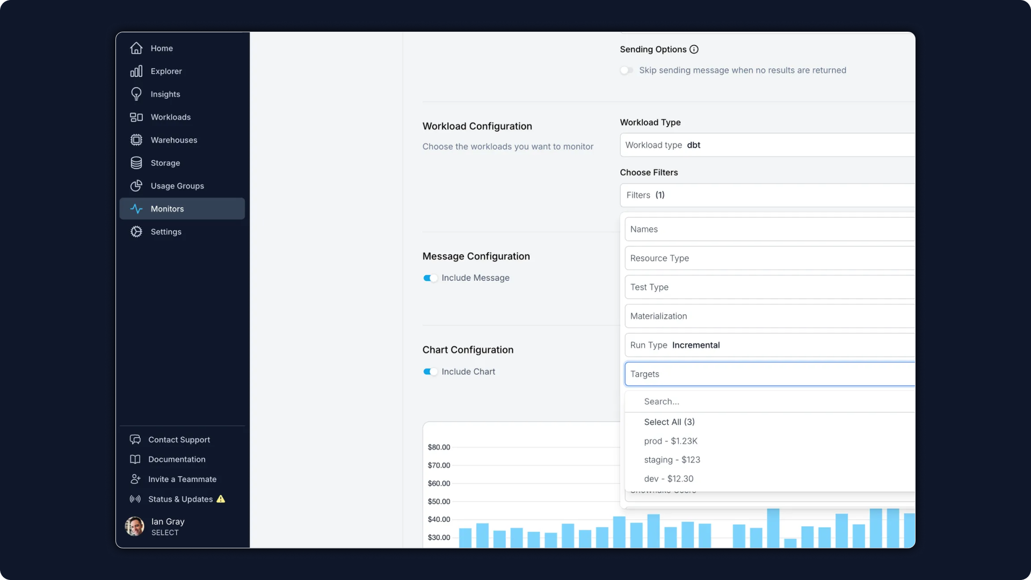The height and width of the screenshot is (580, 1031).
Task: Click the Insights icon in sidebar
Action: (136, 93)
